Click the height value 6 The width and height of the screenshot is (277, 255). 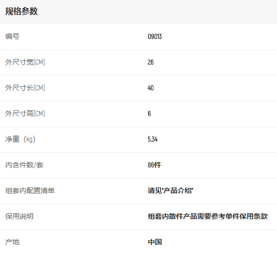click(149, 113)
